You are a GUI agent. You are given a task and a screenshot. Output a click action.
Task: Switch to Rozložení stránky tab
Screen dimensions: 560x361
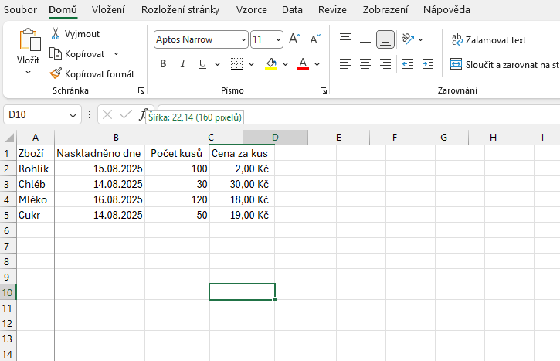click(180, 9)
